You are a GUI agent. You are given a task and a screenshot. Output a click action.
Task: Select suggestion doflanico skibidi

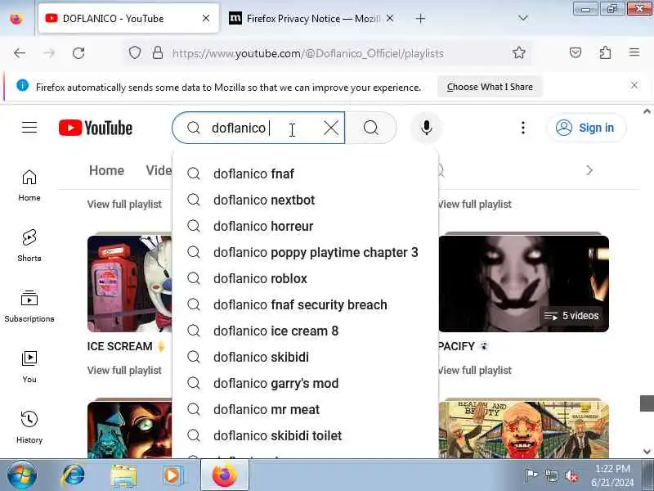click(x=305, y=357)
